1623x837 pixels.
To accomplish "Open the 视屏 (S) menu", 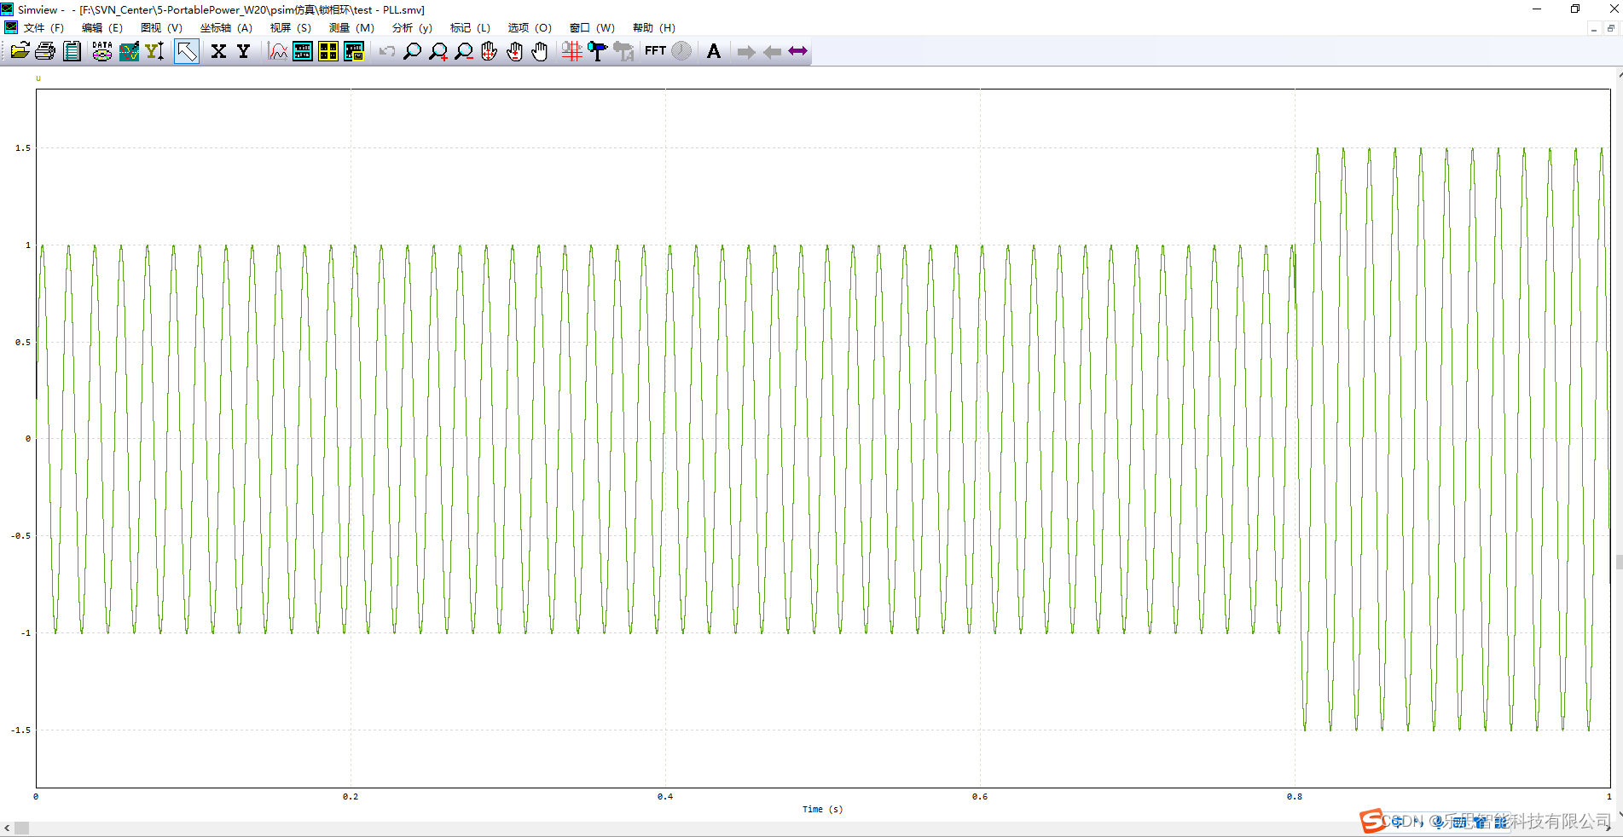I will (290, 28).
